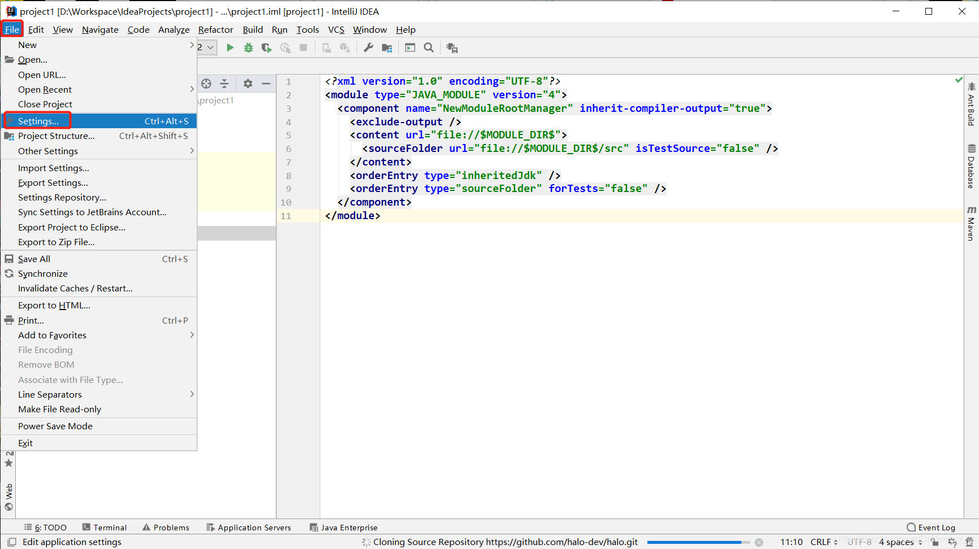Screen dimensions: 979x549
Task: Expand the New submenu
Action: point(99,45)
